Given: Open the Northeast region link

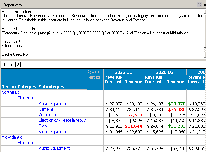Looking at the screenshot, I should pos(11,92).
